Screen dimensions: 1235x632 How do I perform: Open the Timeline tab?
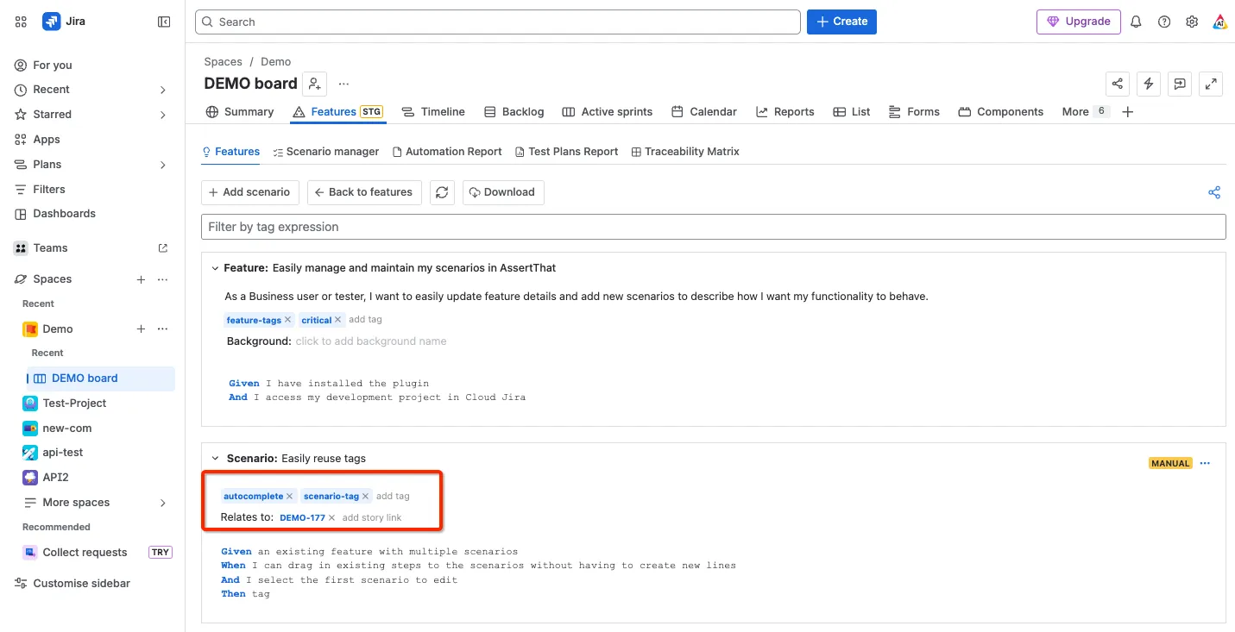(x=433, y=111)
